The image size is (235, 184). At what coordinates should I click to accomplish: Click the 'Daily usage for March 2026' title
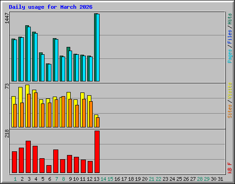tap(50, 7)
